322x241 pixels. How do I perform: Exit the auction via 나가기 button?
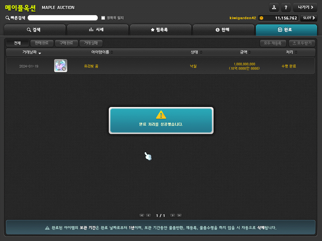pos(305,8)
